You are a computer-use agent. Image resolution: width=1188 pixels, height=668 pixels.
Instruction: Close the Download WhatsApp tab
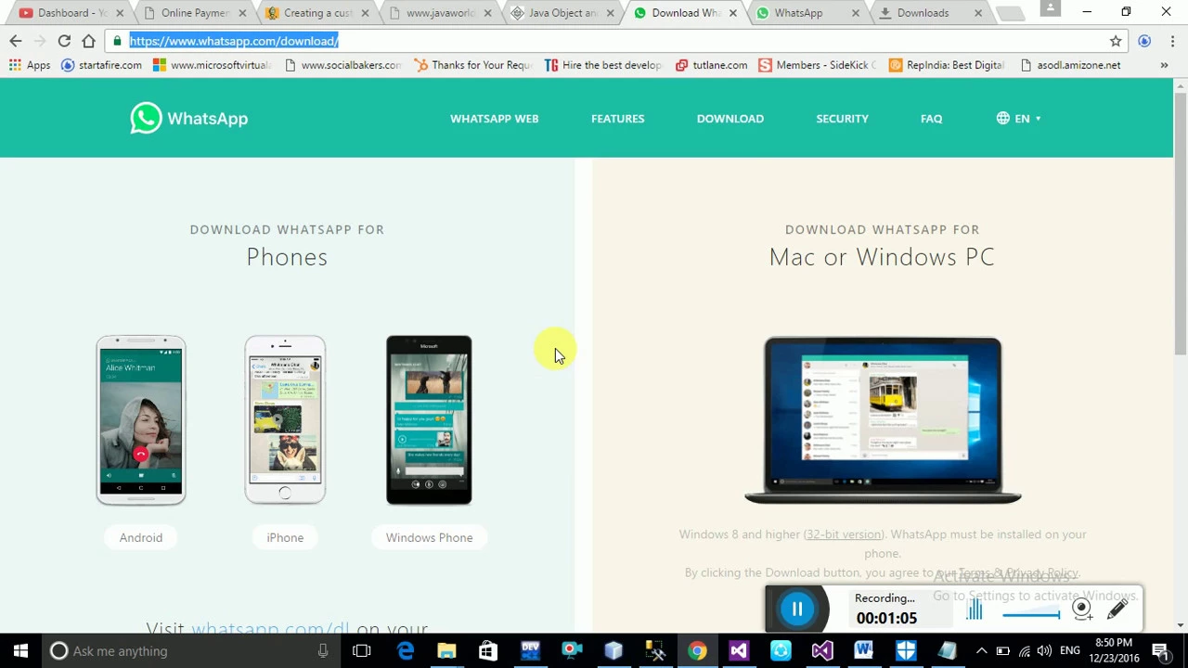pyautogui.click(x=733, y=13)
